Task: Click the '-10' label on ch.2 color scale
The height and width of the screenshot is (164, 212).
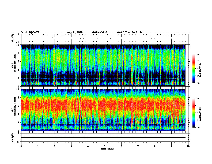Action: 198,128
